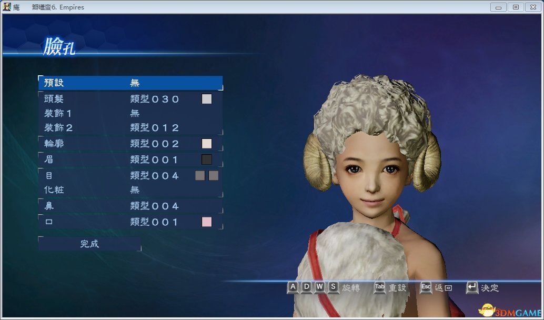Click the accessory 1 value 無

135,113
